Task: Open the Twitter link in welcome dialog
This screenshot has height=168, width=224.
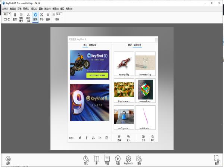Action: 80,138
